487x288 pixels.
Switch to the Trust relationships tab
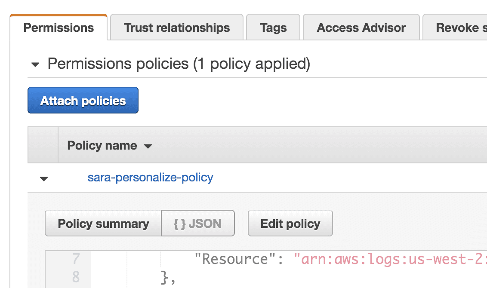(176, 27)
